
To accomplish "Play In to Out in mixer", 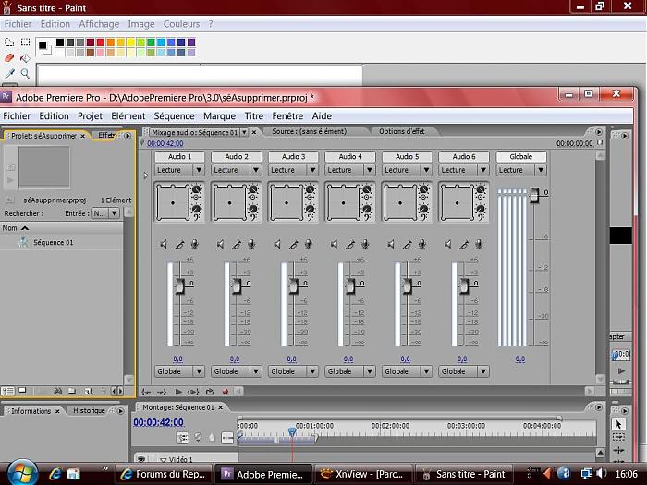I will coord(193,392).
